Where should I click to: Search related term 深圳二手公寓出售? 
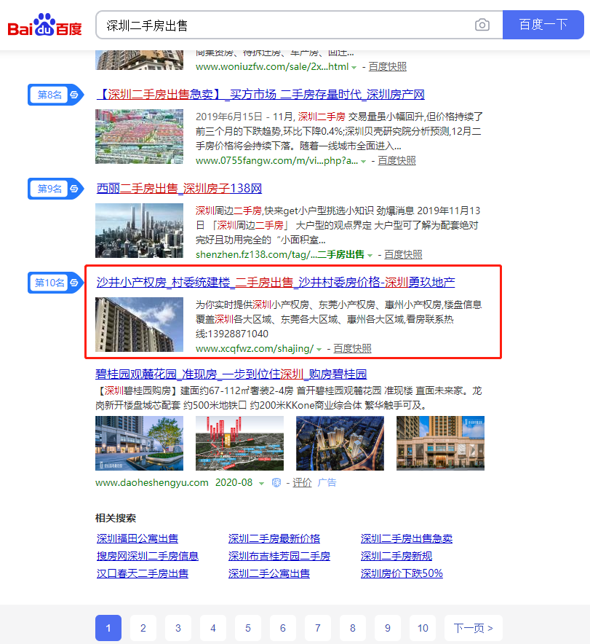coord(269,573)
